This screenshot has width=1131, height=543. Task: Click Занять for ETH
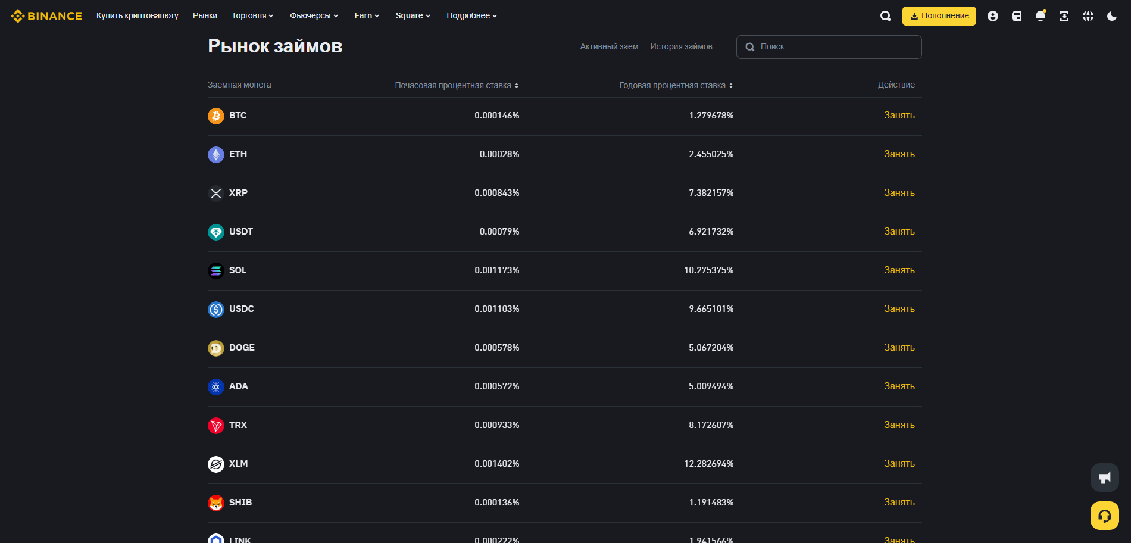pyautogui.click(x=899, y=154)
